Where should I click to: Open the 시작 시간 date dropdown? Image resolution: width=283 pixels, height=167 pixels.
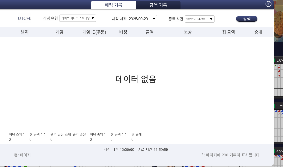pos(142,19)
